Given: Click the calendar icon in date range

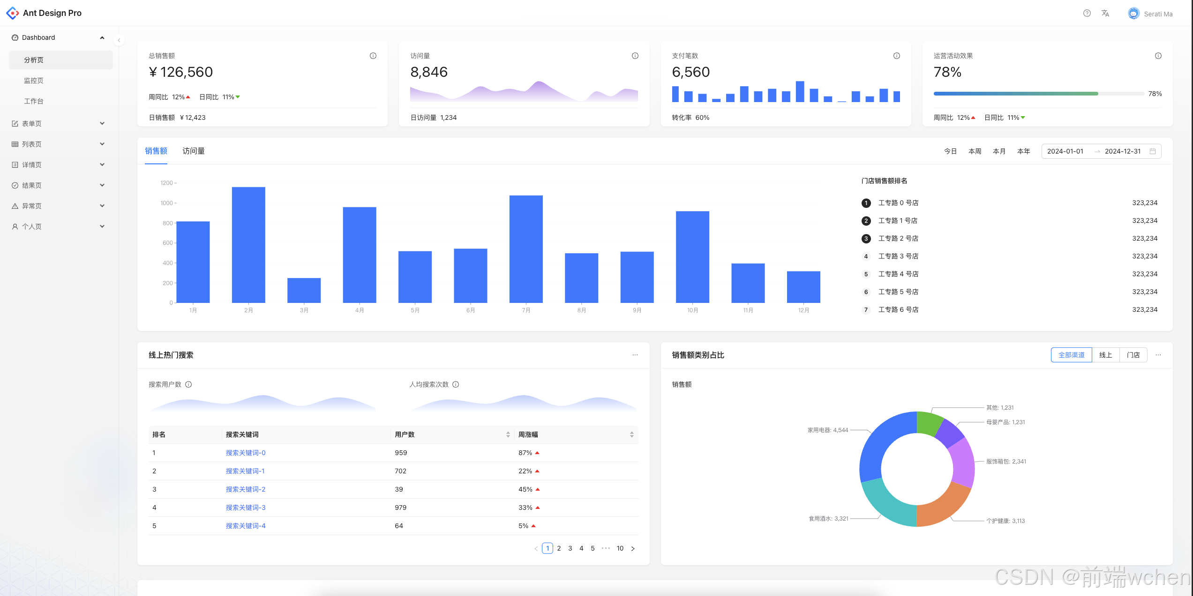Looking at the screenshot, I should pos(1153,151).
